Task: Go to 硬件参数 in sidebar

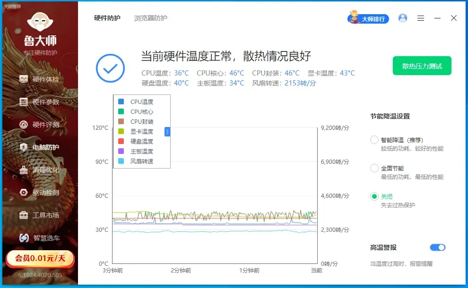Action: point(46,102)
